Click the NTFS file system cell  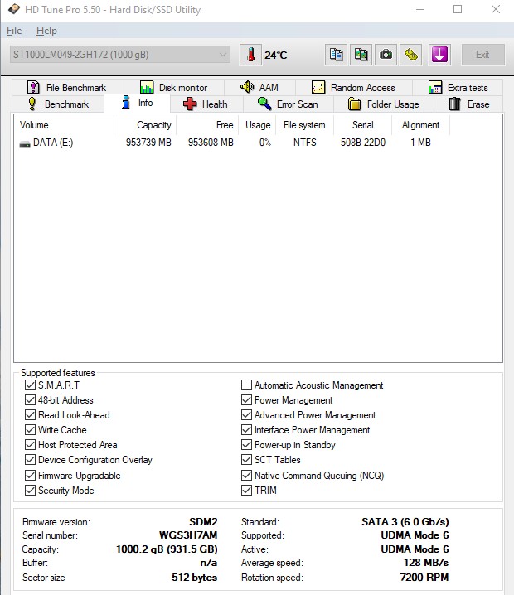305,143
